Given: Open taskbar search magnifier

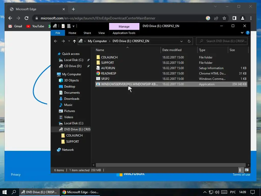Looking at the screenshot, I should 14,192.
